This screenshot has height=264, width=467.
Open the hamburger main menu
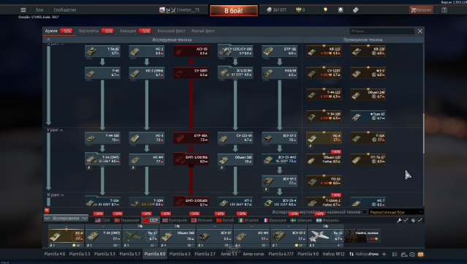click(x=23, y=10)
